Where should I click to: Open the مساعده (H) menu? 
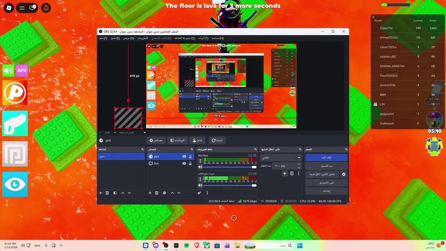[217, 38]
